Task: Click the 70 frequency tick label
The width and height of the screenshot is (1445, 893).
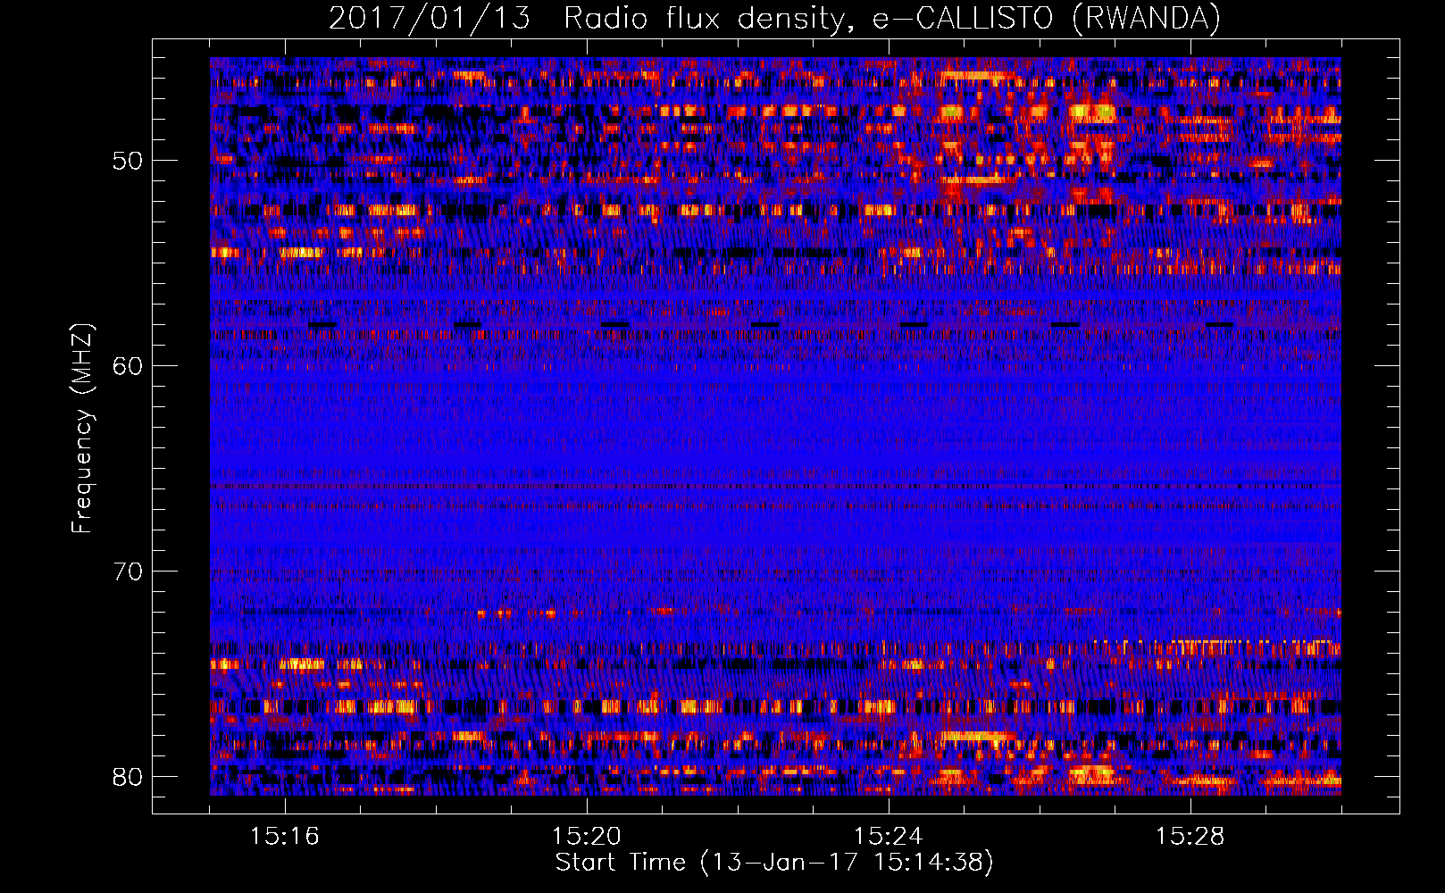Action: coord(129,572)
